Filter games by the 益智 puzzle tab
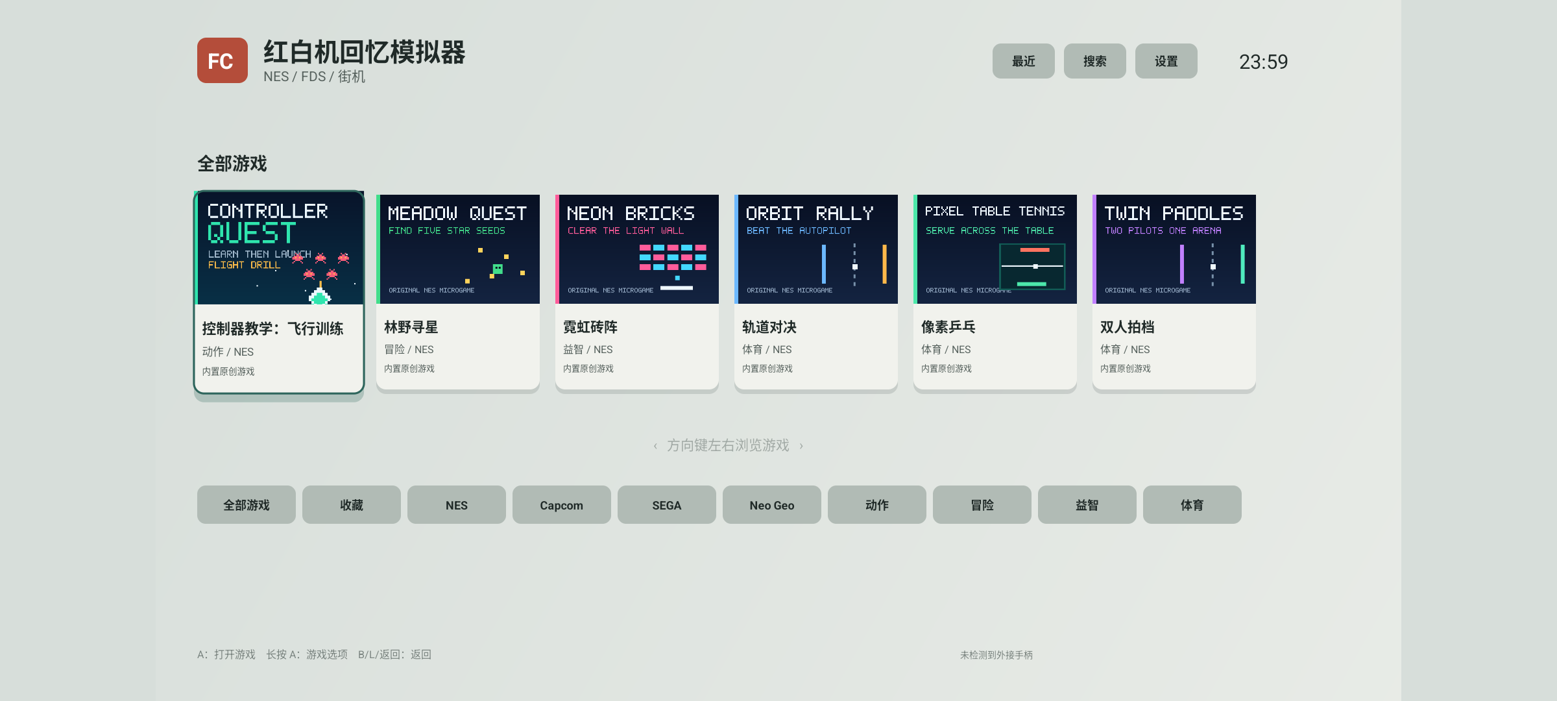The height and width of the screenshot is (701, 1557). point(1087,505)
